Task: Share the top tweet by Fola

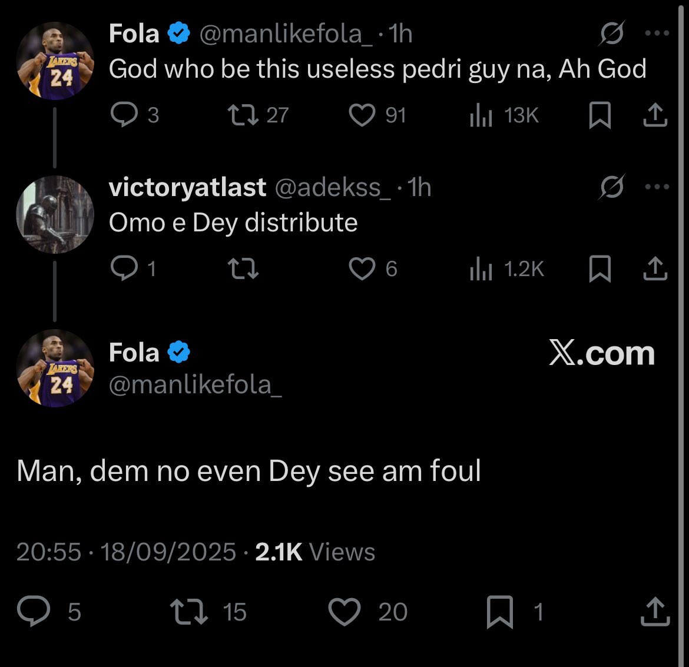Action: [x=655, y=116]
